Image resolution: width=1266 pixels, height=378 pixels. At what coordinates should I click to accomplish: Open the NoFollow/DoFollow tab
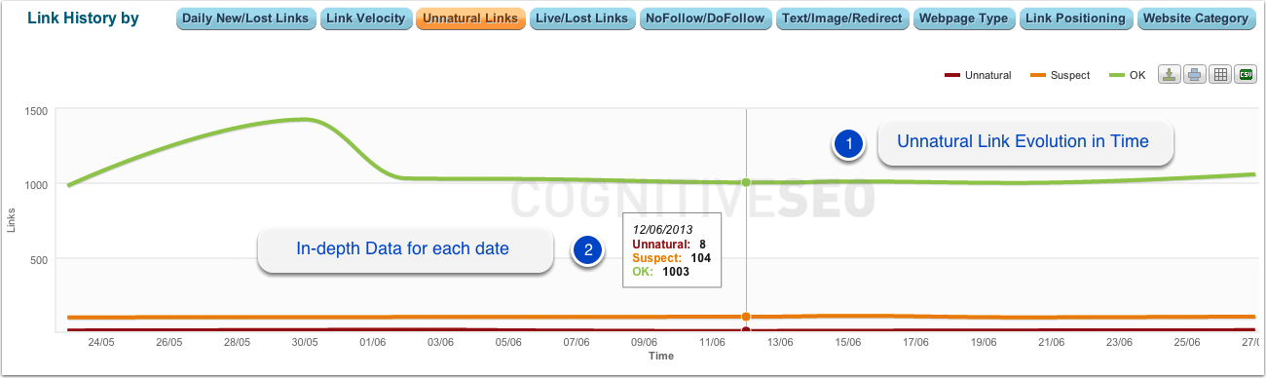coord(706,19)
